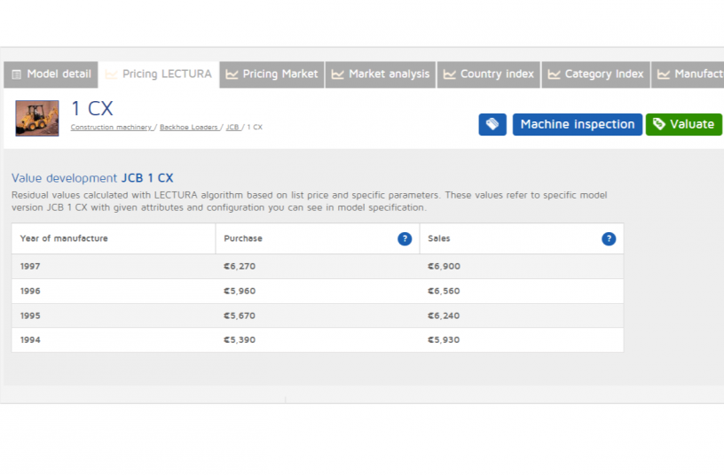The width and height of the screenshot is (724, 475).
Task: Select the Country index tab
Action: pos(489,74)
